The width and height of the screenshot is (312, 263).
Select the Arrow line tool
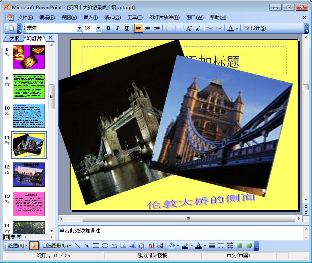(x=86, y=246)
